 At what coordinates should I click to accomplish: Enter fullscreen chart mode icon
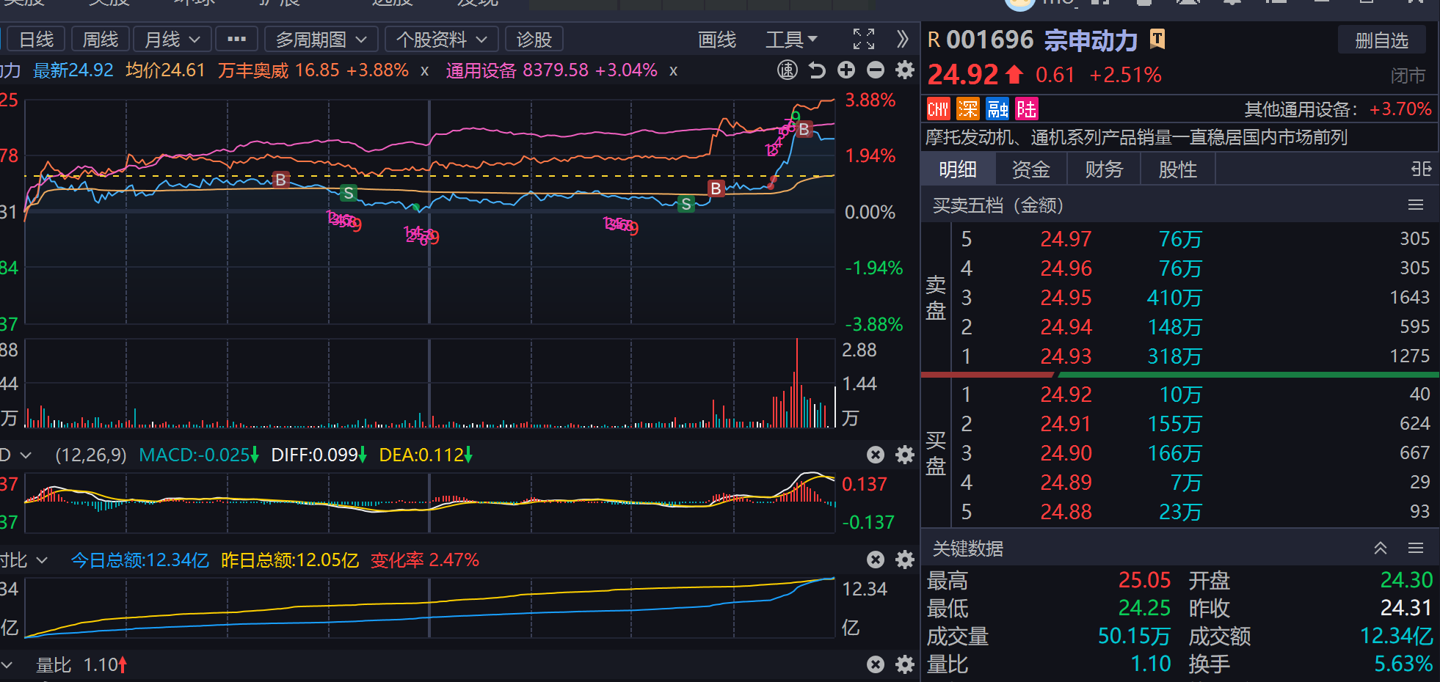coord(864,39)
